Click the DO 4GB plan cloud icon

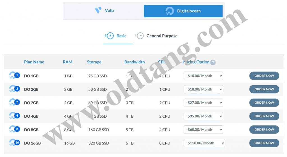[x=14, y=116]
